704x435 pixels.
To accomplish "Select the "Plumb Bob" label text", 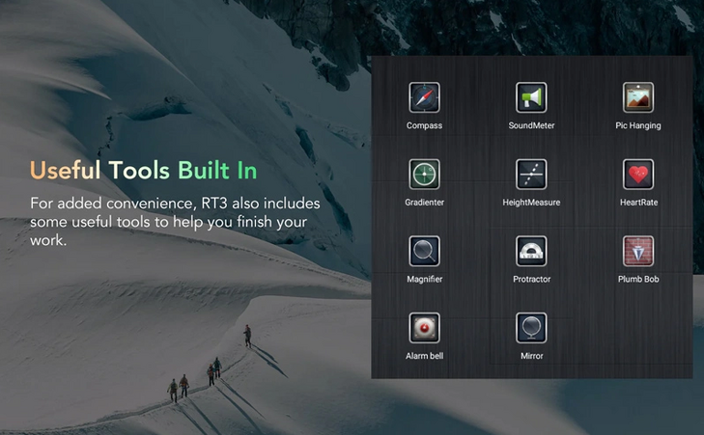I will pos(638,279).
